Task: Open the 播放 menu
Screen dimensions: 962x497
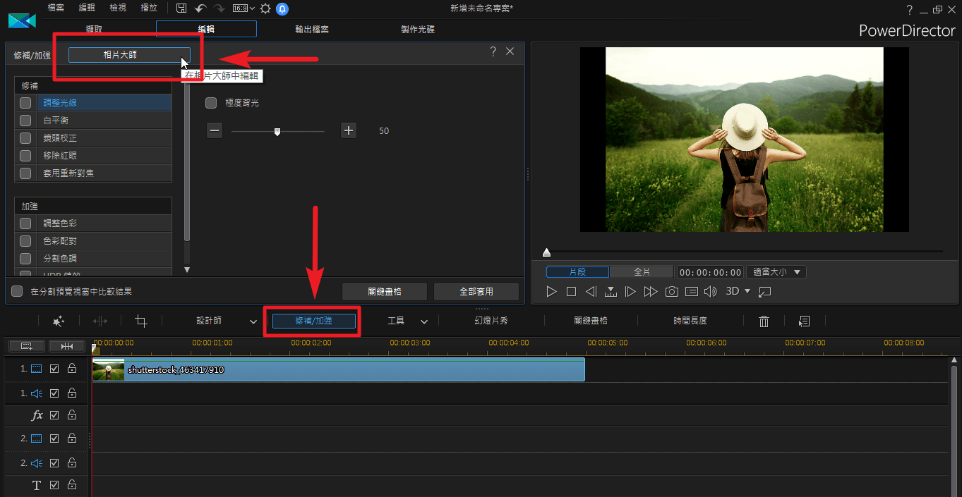Action: point(149,8)
